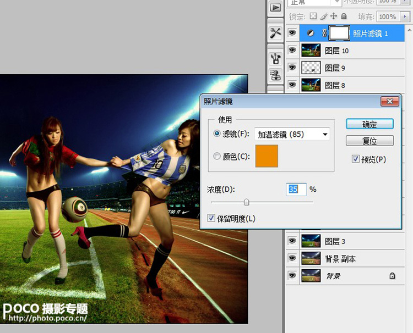The height and width of the screenshot is (333, 413).
Task: Hide the 图层 10 layer
Action: click(292, 50)
